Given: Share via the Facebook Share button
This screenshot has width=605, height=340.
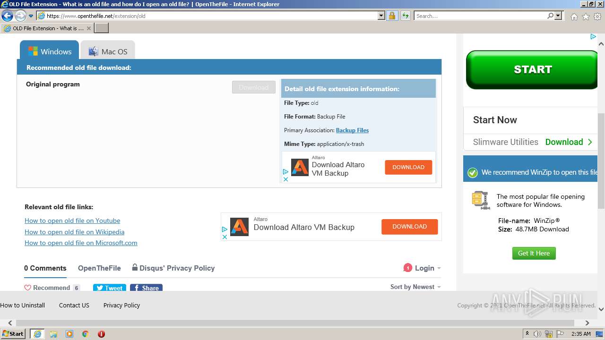Looking at the screenshot, I should click(146, 288).
